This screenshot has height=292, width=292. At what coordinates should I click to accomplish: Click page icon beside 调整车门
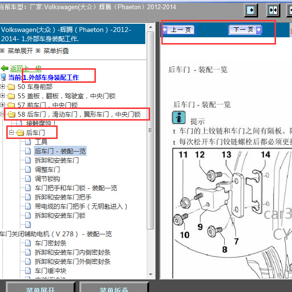coord(28,169)
